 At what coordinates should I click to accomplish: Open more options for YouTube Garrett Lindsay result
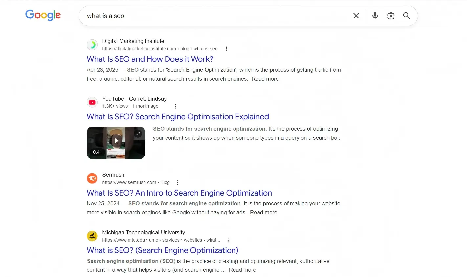pyautogui.click(x=175, y=106)
